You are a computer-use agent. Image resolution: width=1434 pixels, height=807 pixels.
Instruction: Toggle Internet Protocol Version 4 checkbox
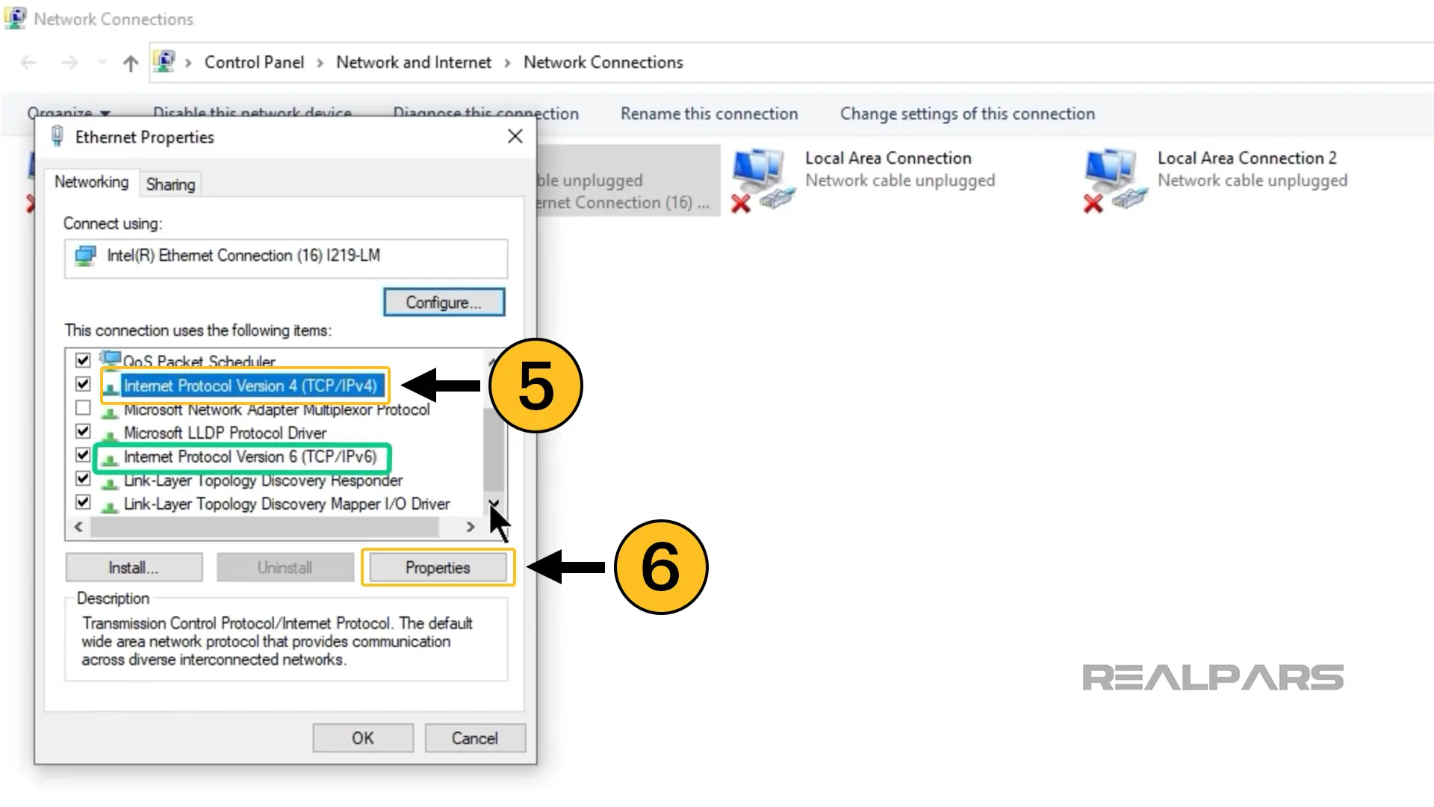81,386
